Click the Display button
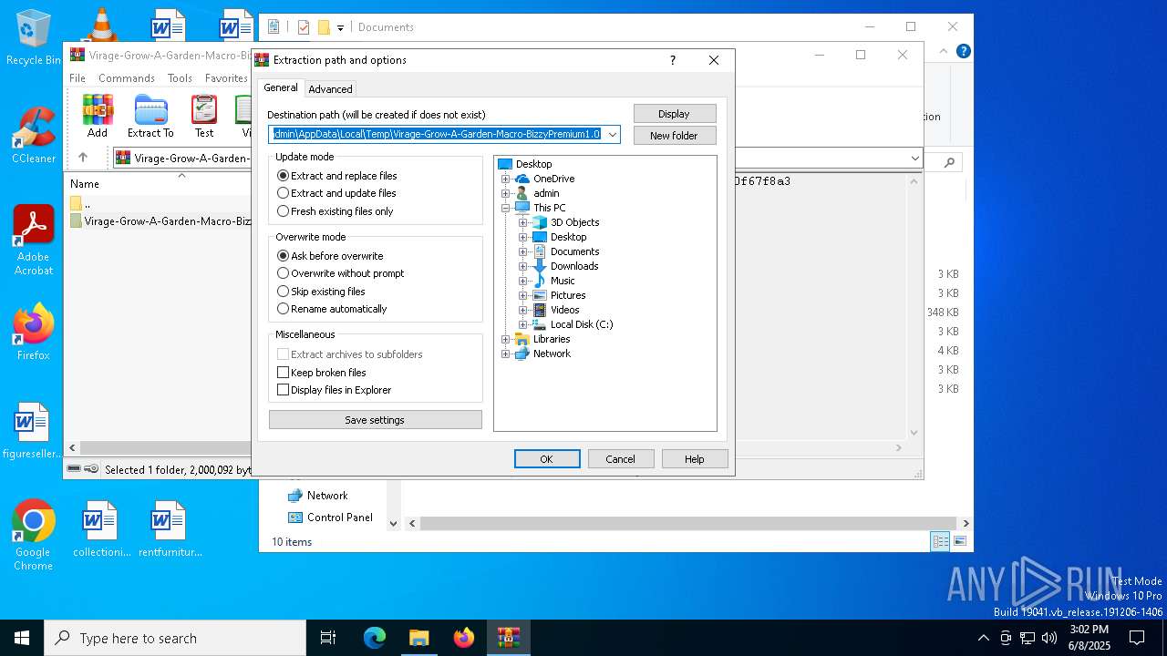 (675, 114)
